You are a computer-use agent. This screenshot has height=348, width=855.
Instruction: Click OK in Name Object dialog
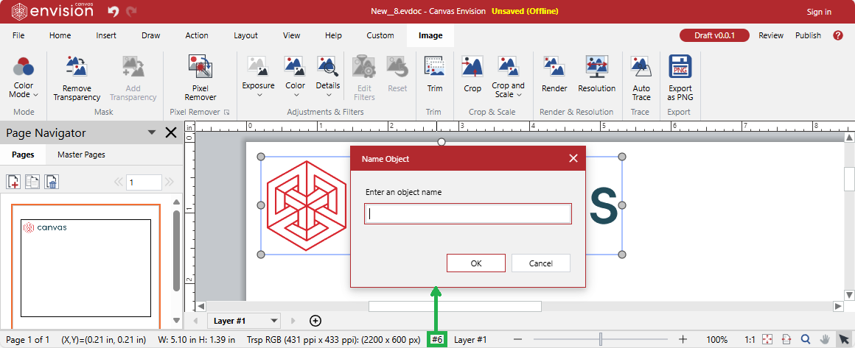point(476,263)
